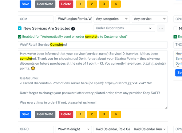Open the WoW Legion Remix game selector
Image resolution: width=182 pixels, height=133 pixels.
74,19
